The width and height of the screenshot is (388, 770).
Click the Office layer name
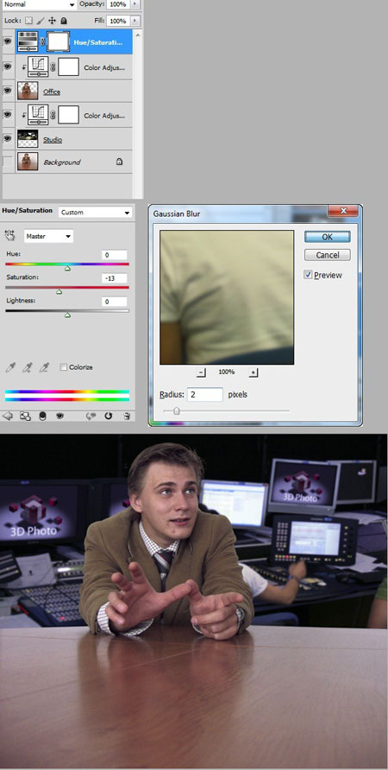tap(52, 92)
